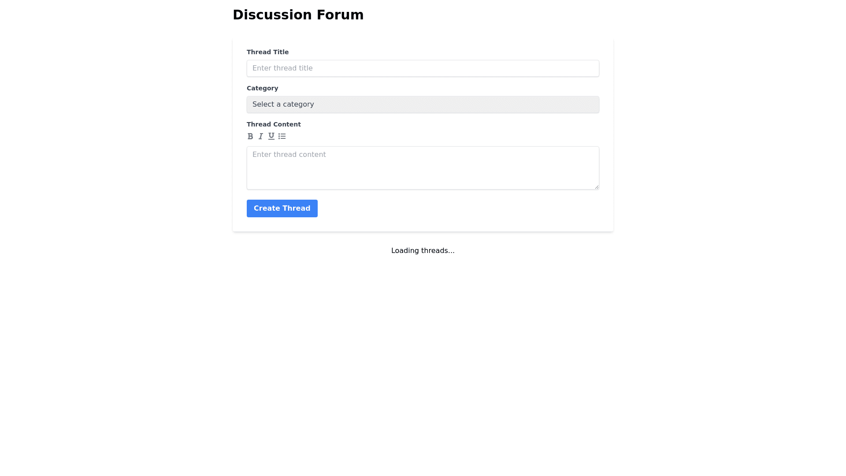Click the 'Thread Title' label

(267, 52)
